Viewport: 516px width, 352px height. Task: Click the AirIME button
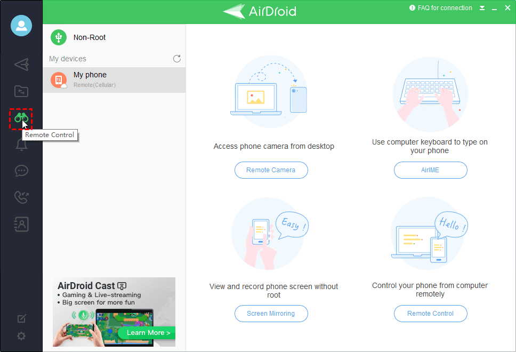(430, 170)
